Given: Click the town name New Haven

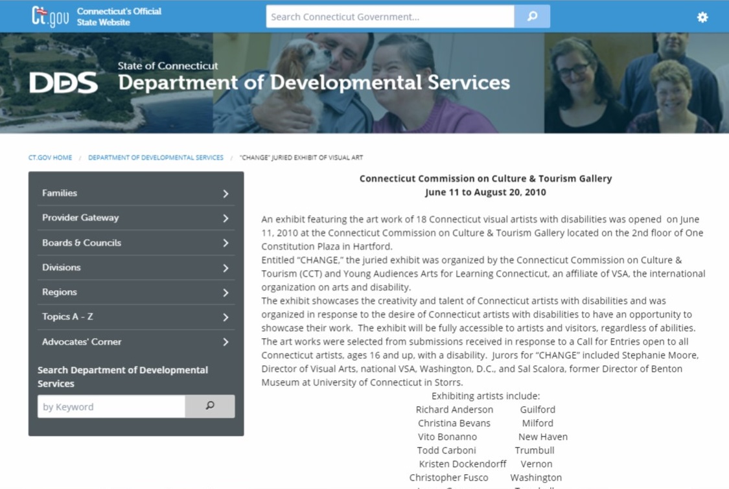Looking at the screenshot, I should 542,437.
